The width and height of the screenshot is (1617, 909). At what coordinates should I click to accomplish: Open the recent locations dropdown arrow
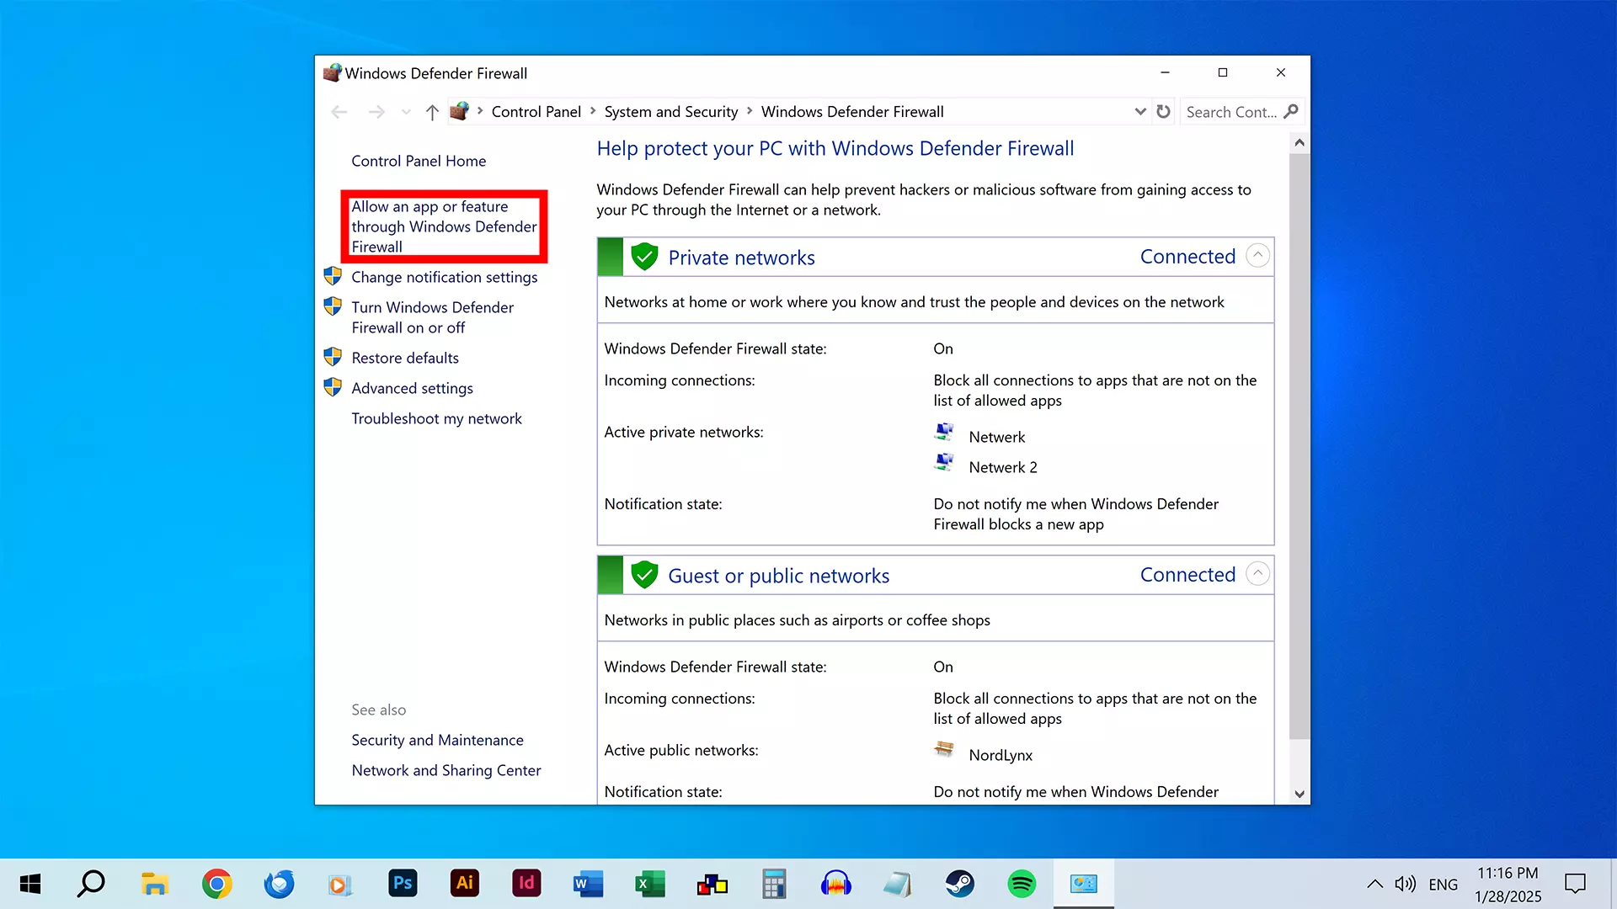406,112
